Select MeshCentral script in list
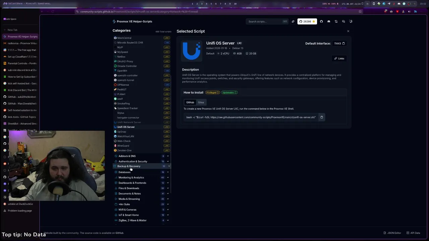Screen dimensions: 429x241 pos(142,38)
